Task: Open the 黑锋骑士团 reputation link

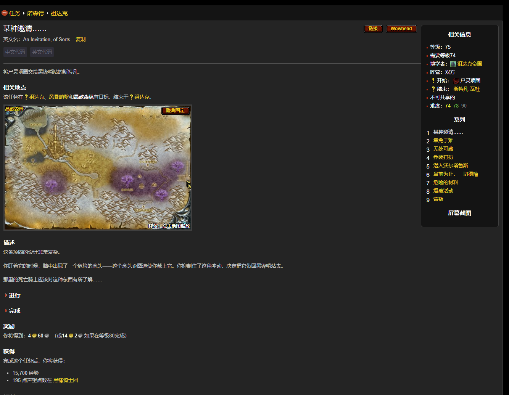Action: pyautogui.click(x=66, y=380)
